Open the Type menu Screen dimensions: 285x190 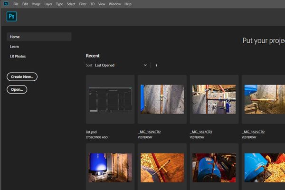coord(59,4)
